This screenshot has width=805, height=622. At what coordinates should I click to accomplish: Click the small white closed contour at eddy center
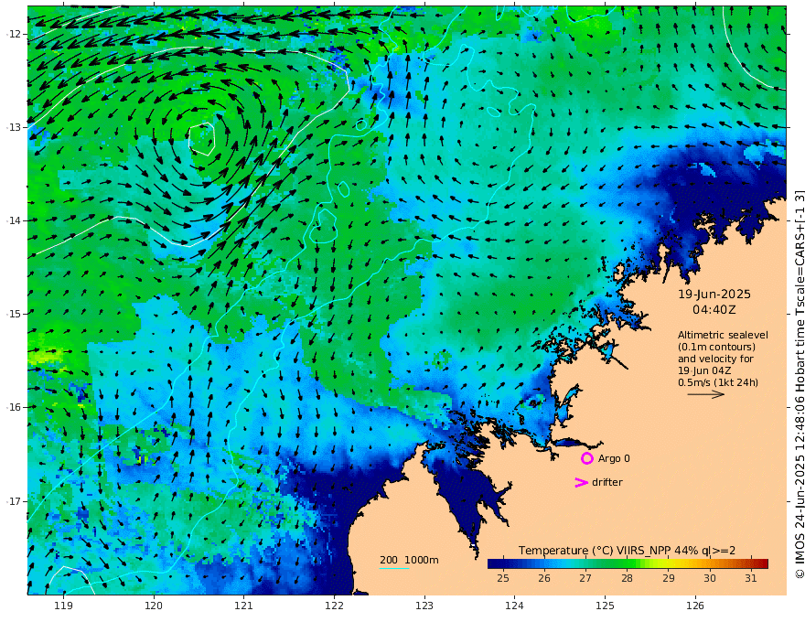202,138
